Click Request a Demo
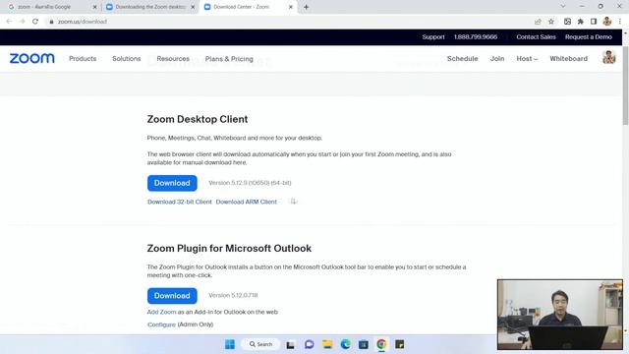This screenshot has height=354, width=629. pos(589,37)
